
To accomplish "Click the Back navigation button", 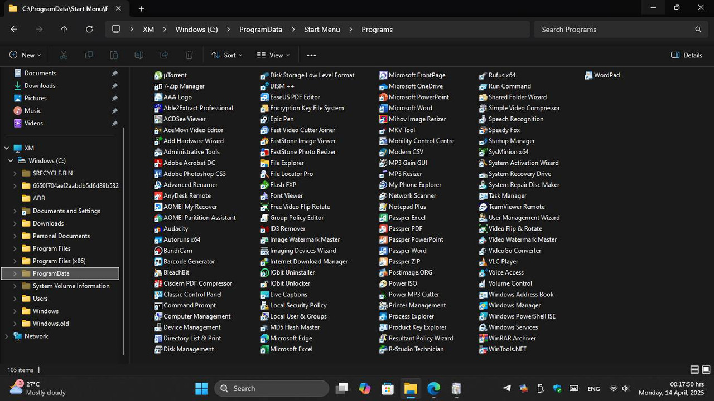I will point(13,29).
